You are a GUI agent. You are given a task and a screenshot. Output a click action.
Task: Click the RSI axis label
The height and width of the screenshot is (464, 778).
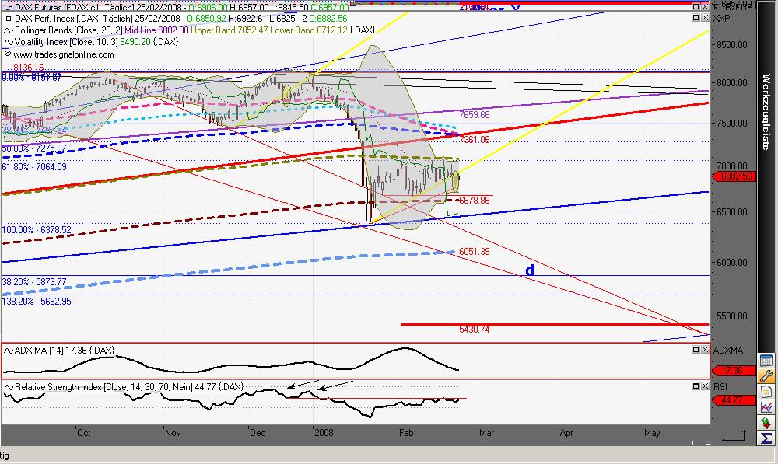tap(720, 386)
